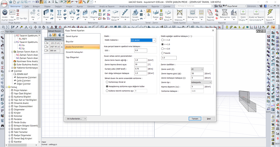Collapse the Sonuç tree node
Viewport: 280px width, 147px height.
click(x=7, y=87)
